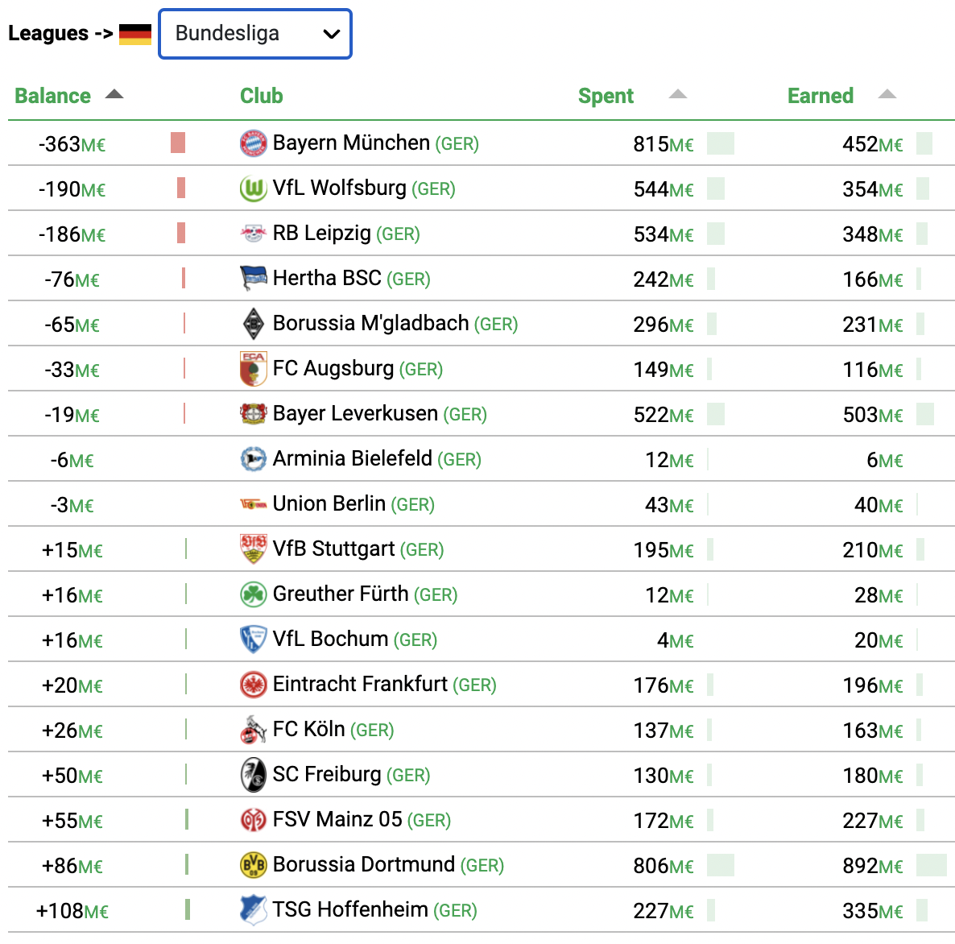Click the VfL Wolfsburg logo icon
955x944 pixels.
click(254, 188)
